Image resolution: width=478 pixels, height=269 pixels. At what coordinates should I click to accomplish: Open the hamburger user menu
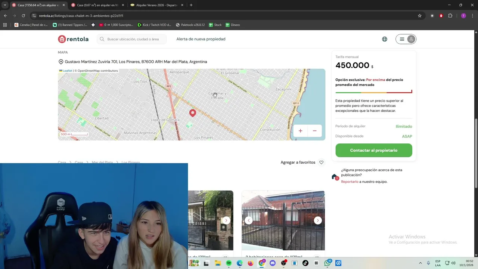pos(406,39)
